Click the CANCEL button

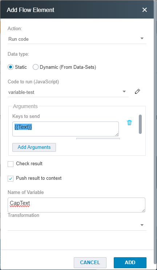[90, 262]
